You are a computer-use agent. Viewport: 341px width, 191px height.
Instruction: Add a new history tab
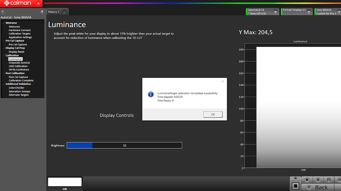coord(64,12)
